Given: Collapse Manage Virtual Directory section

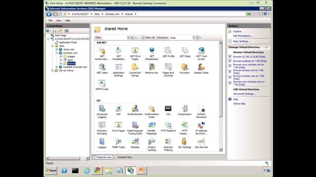Looking at the screenshot, I should coord(266,47).
